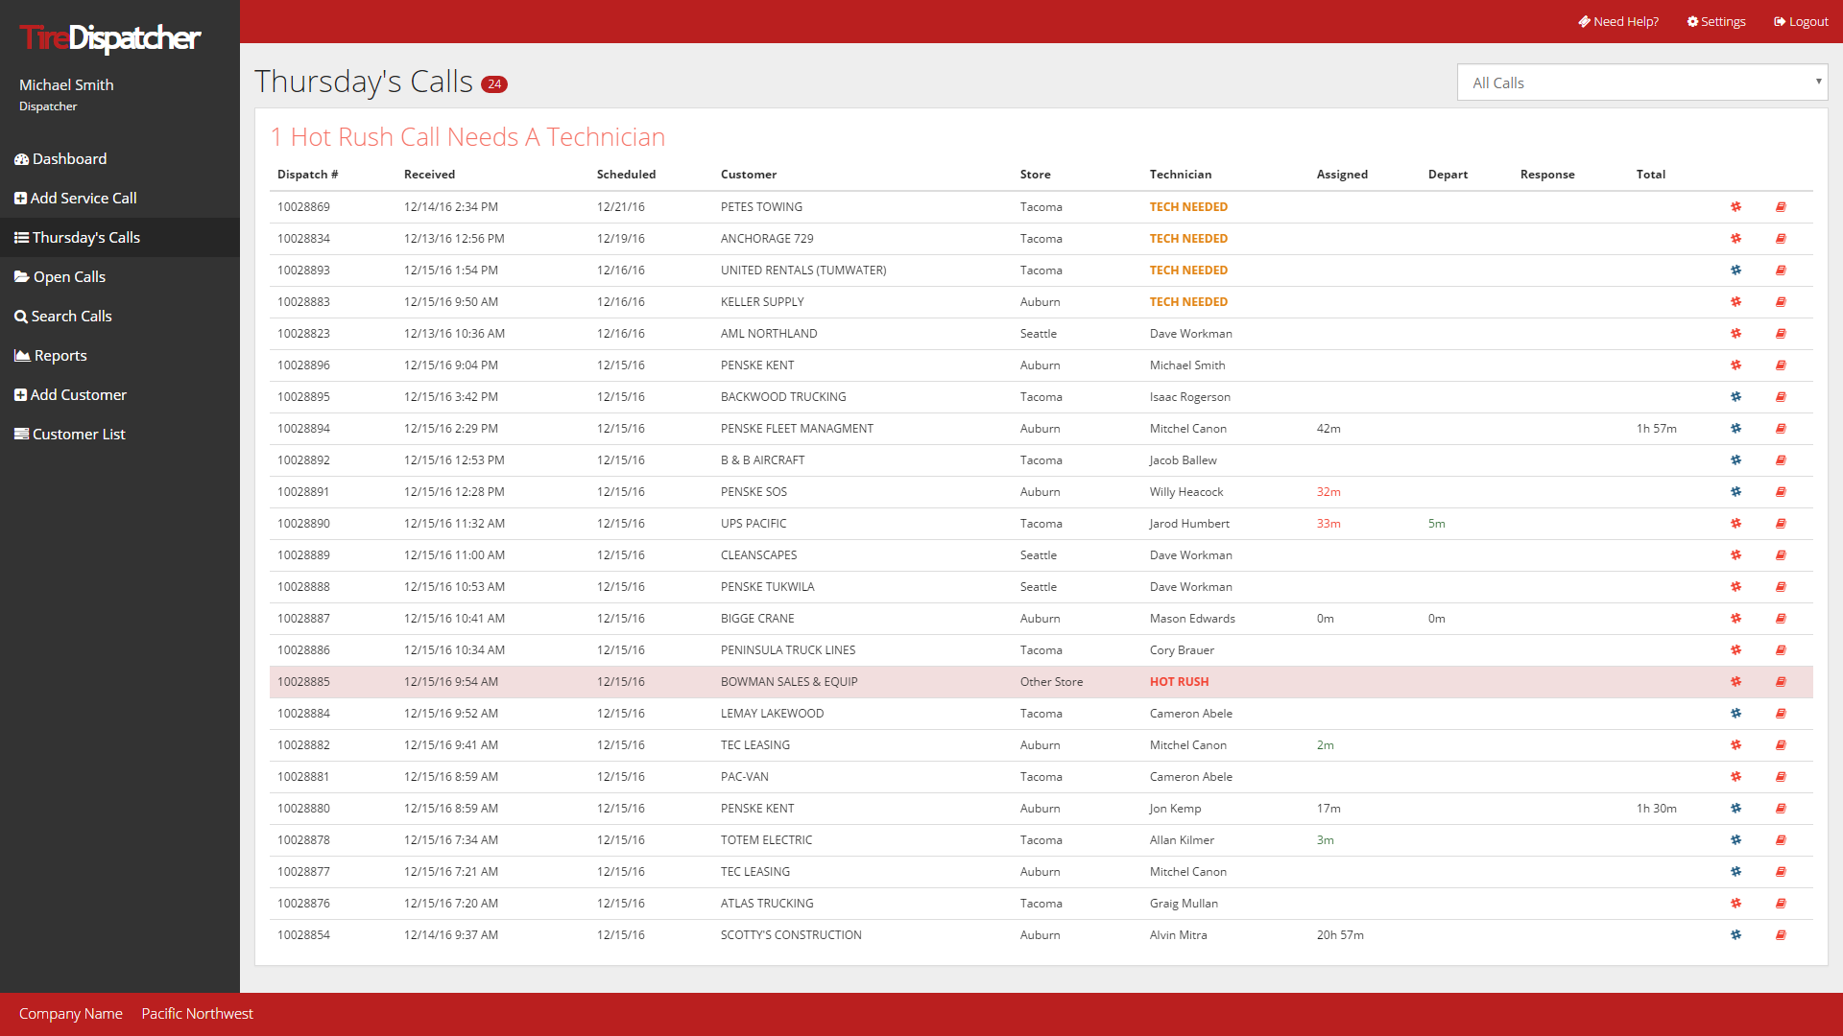
Task: Click customer name TOTEM ELECTRIC
Action: (766, 840)
